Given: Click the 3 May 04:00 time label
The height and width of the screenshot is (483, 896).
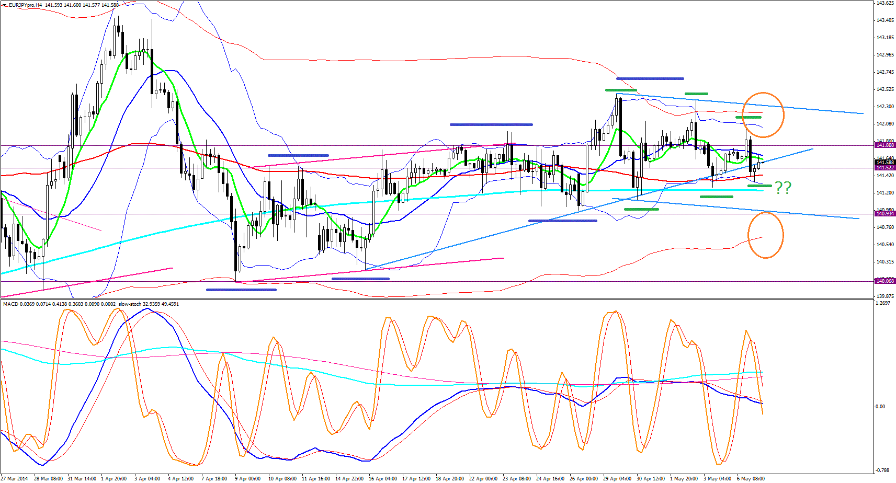Looking at the screenshot, I should (x=718, y=479).
